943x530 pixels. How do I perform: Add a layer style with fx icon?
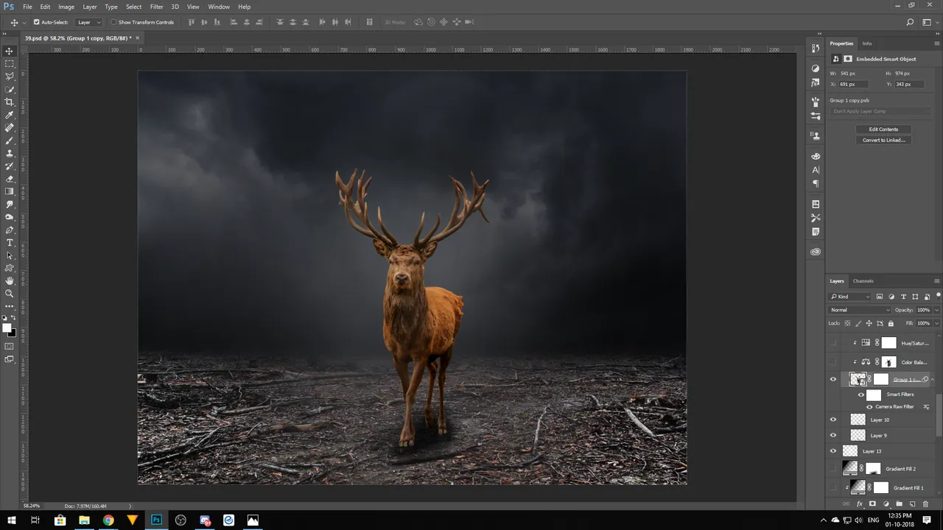860,504
